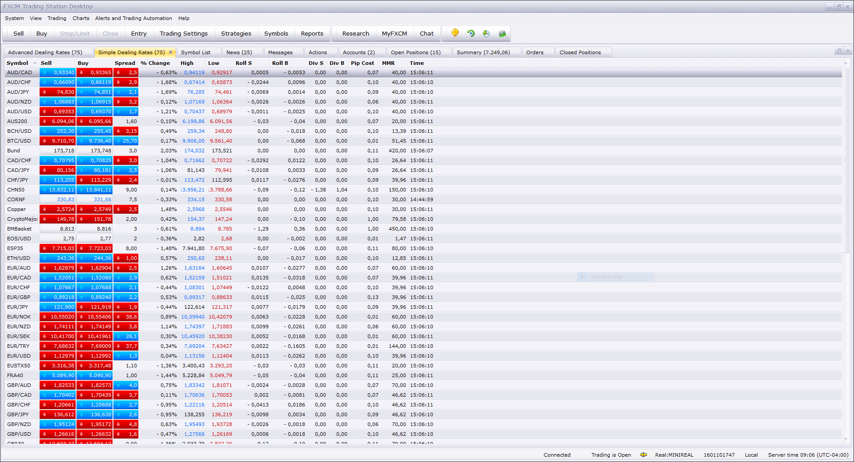Click the green circular replay arrow icon
This screenshot has width=854, height=462.
(471, 33)
